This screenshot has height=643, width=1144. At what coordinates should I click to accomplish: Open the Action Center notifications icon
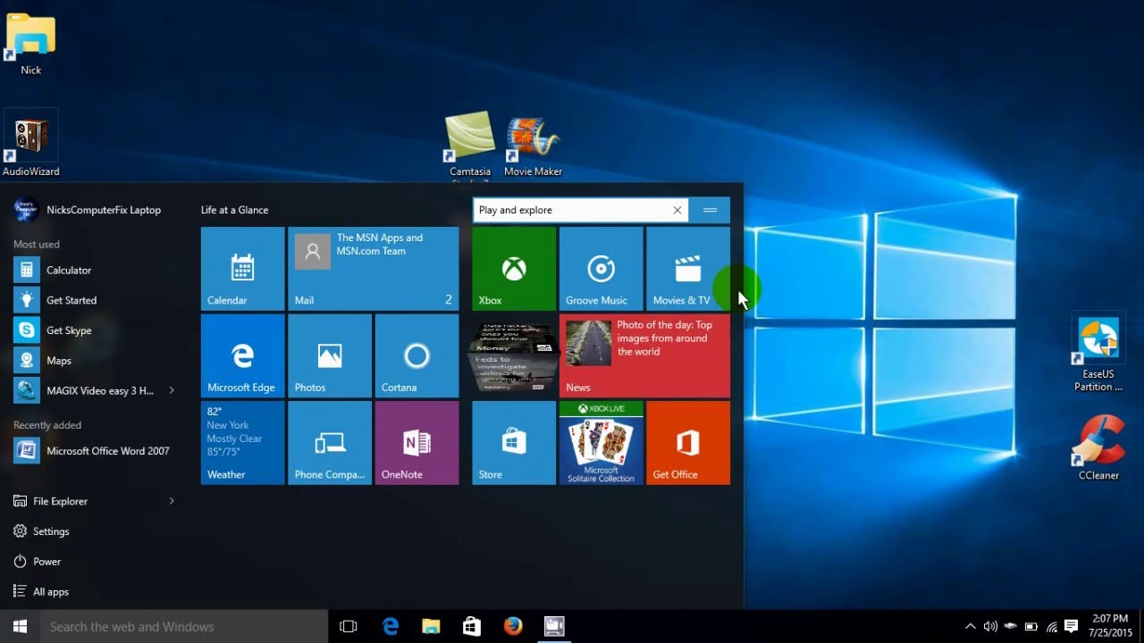click(x=1072, y=626)
